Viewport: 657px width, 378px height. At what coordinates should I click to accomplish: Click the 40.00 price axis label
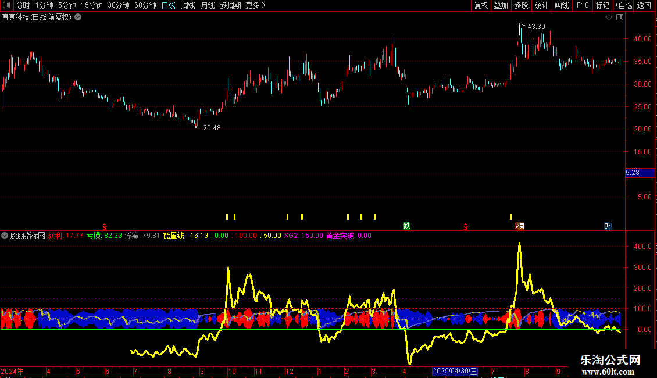point(642,39)
